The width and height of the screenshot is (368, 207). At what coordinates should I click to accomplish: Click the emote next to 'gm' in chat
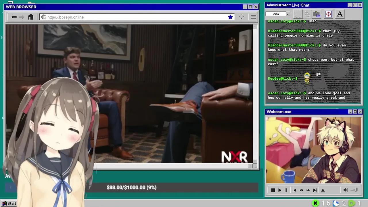tap(307, 78)
